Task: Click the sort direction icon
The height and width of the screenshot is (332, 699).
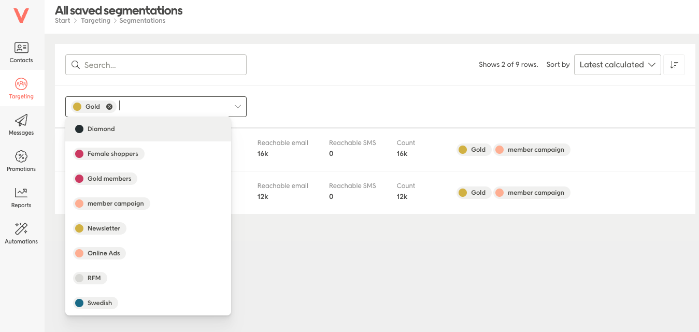Action: [674, 64]
